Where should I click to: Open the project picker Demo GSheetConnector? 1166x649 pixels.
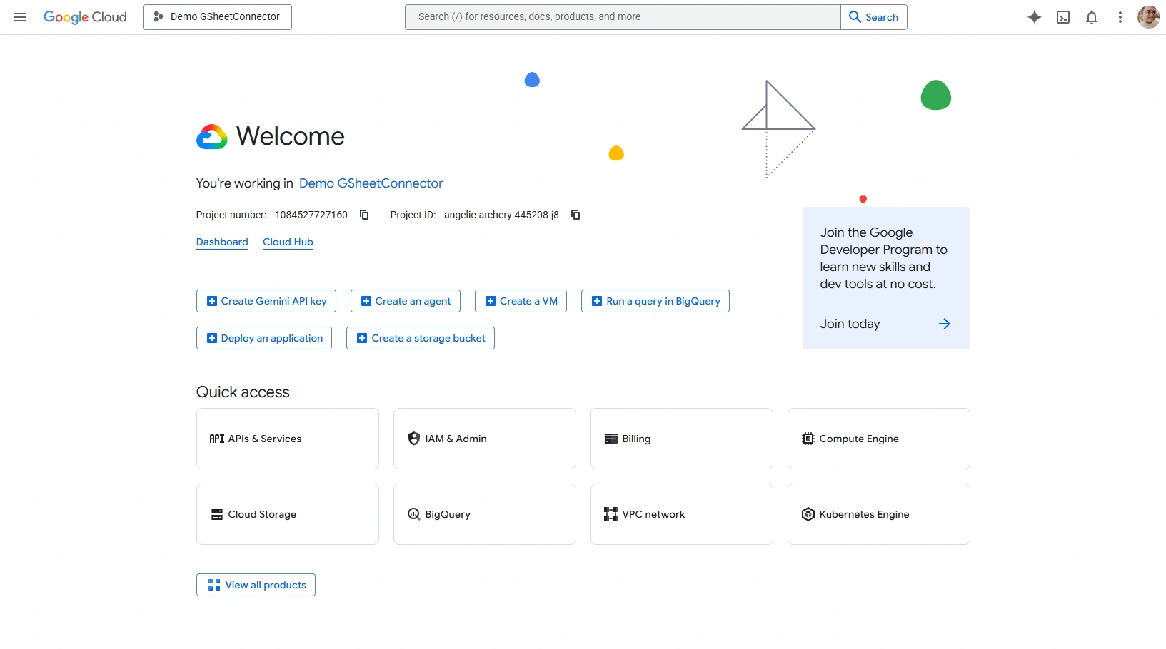[x=217, y=17]
